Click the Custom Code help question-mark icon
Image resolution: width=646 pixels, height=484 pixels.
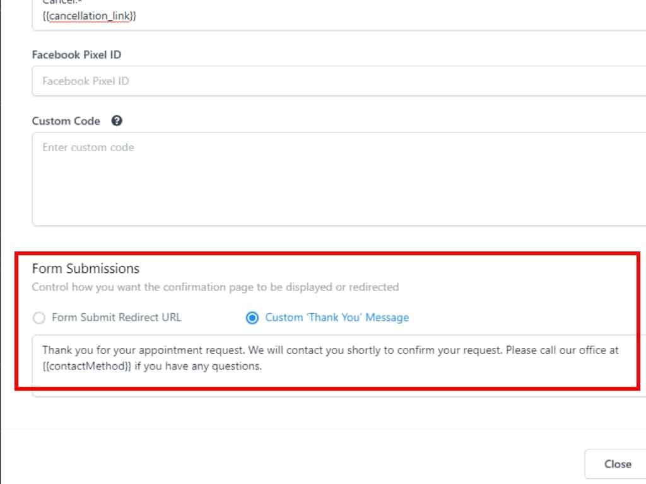(117, 121)
